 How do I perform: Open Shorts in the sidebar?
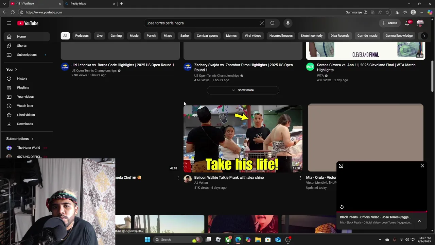[27, 46]
